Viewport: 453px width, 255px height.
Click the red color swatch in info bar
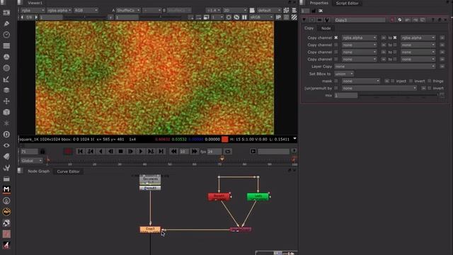(225, 140)
